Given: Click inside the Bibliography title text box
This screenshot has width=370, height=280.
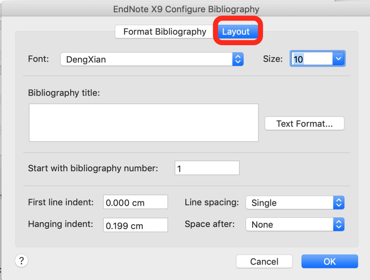Looking at the screenshot, I should [x=144, y=123].
